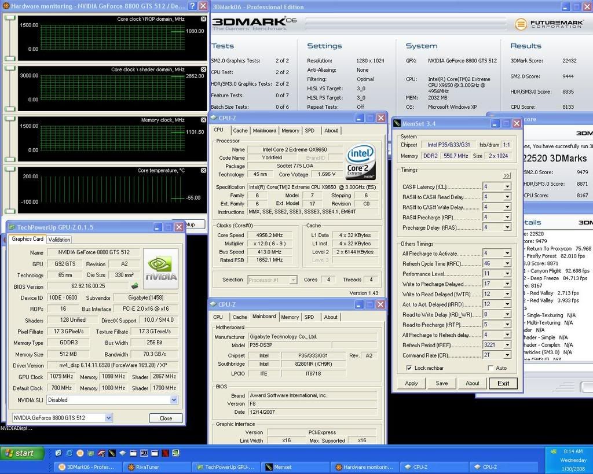Open the SPD tab in upper CPU-Z window
593x474 pixels.
(310, 131)
